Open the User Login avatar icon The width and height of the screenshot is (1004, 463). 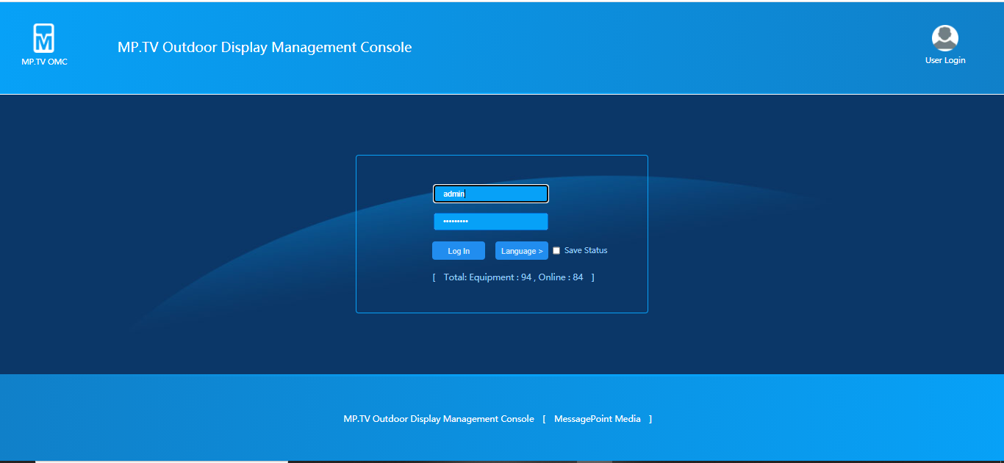coord(944,38)
